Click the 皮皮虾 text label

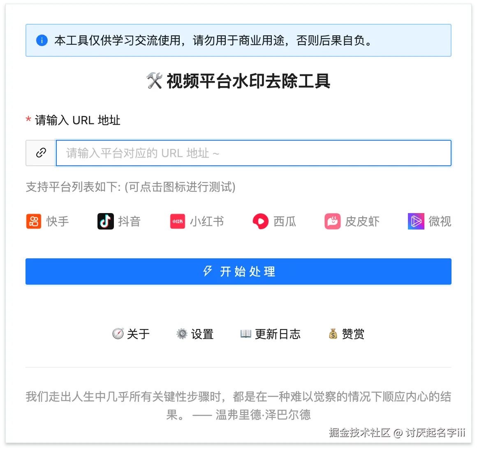362,221
